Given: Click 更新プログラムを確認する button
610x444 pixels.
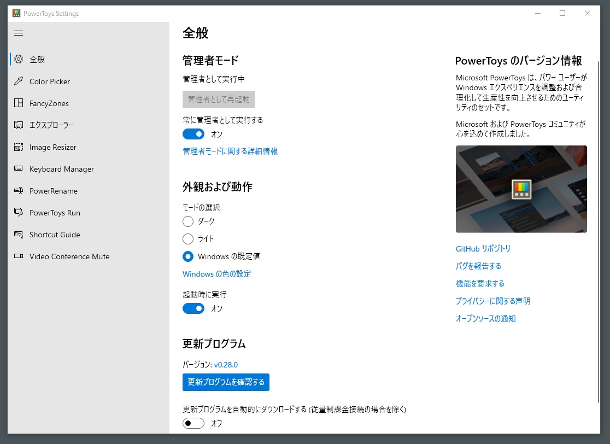Looking at the screenshot, I should point(226,382).
